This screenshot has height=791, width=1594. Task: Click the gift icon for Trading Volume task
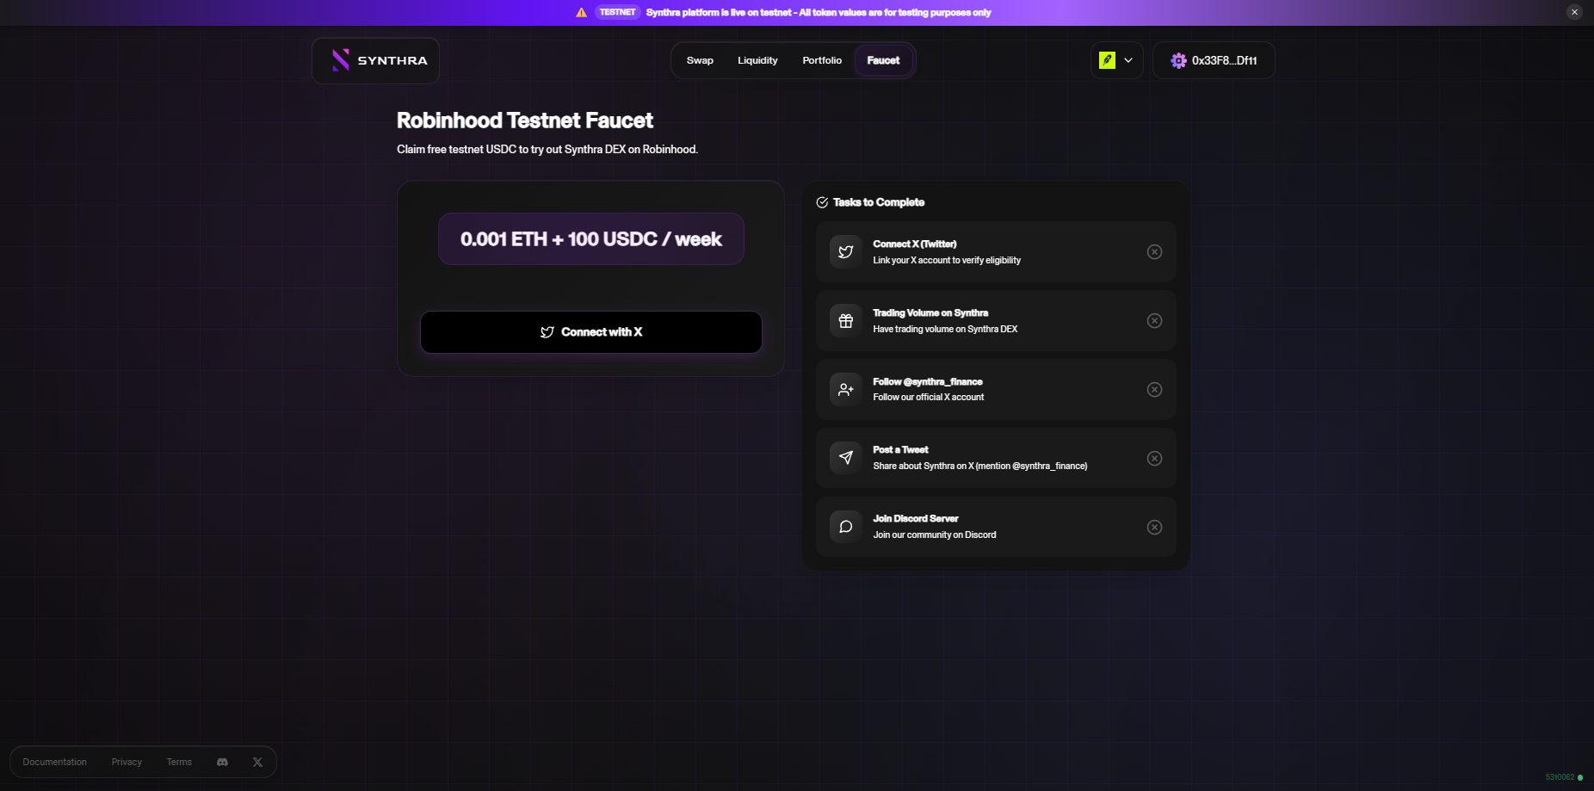845,321
